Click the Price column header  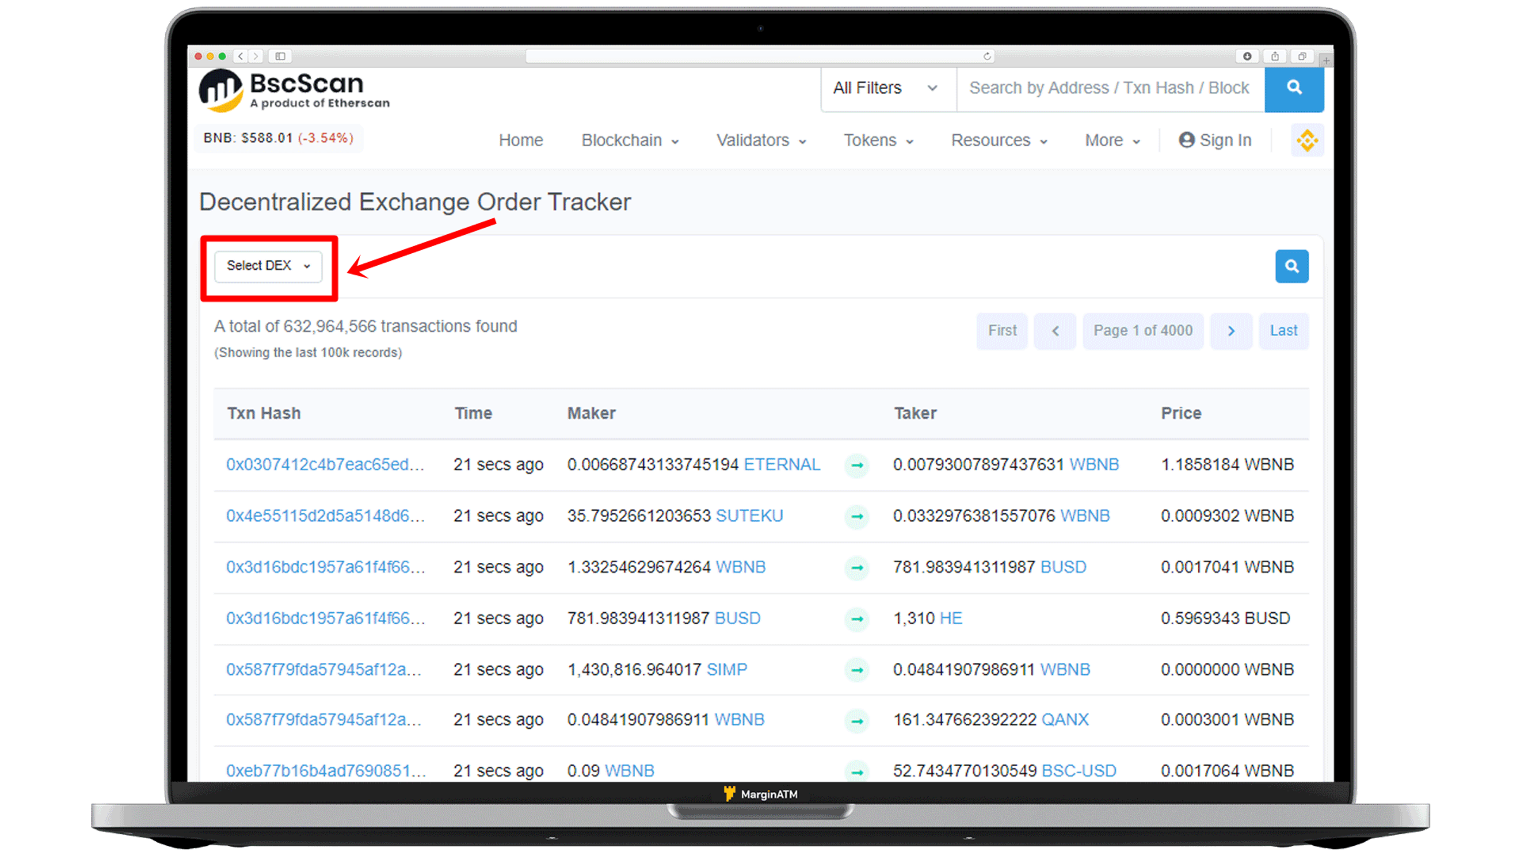click(x=1181, y=413)
